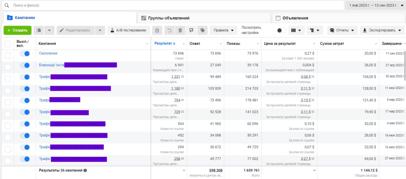Image resolution: width=406 pixels, height=179 pixels.
Task: Click the trash delete icon
Action: click(180, 30)
